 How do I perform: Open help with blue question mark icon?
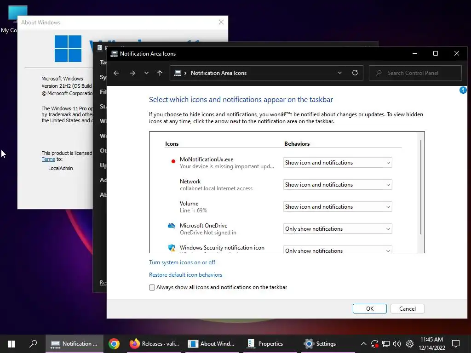click(x=463, y=90)
